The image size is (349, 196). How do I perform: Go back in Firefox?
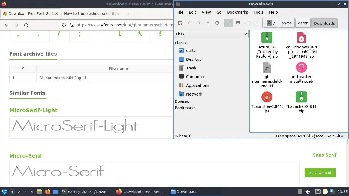7,25
